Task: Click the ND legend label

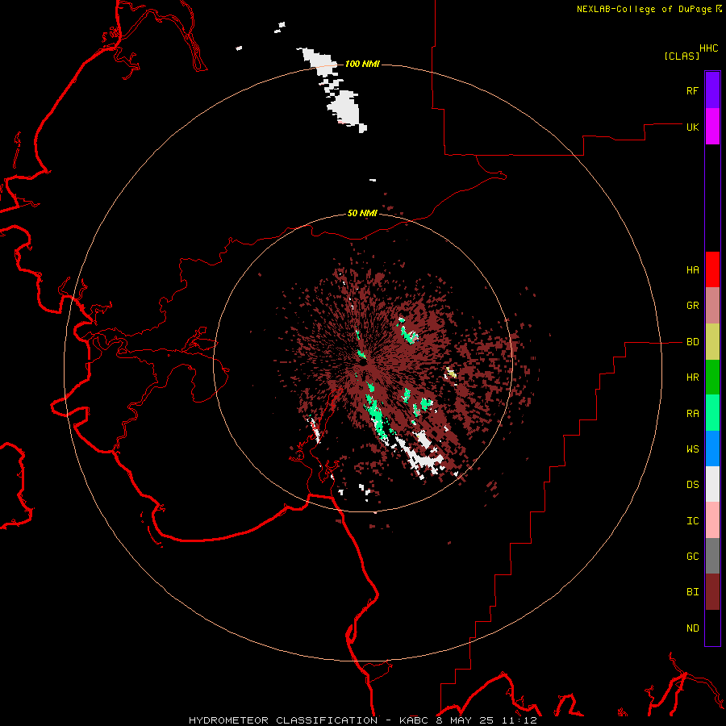Action: [x=692, y=628]
